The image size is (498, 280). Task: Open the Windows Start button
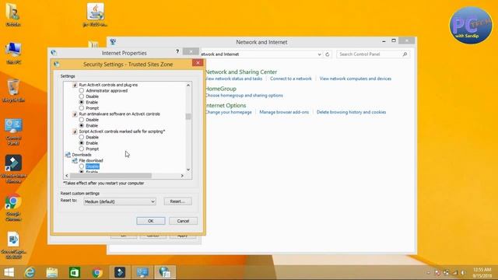9,272
